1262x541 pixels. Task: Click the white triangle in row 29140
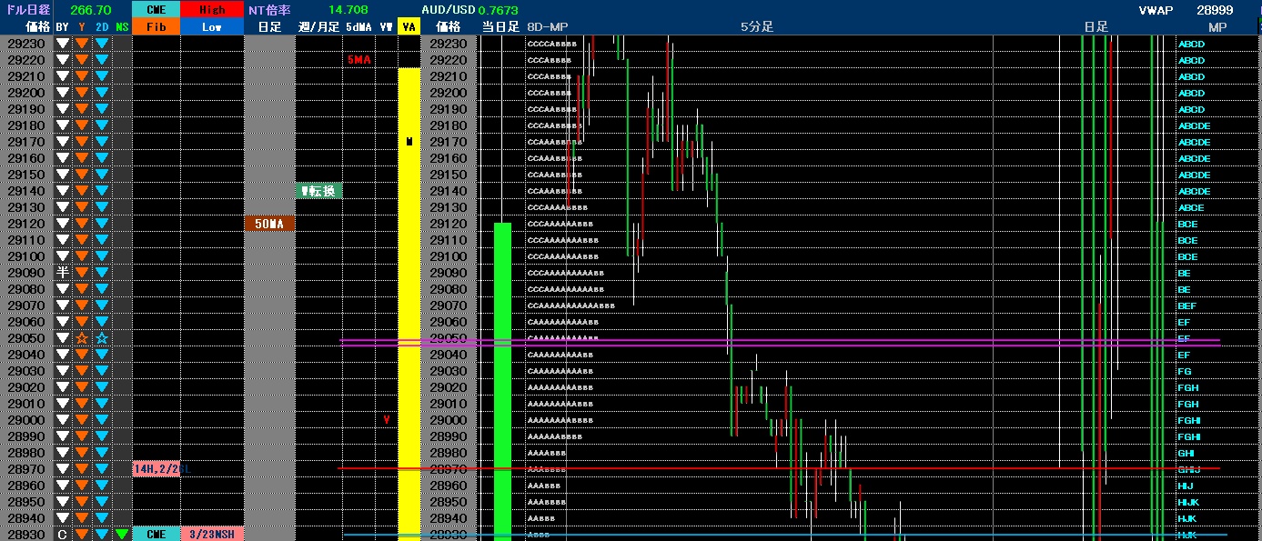coord(63,191)
